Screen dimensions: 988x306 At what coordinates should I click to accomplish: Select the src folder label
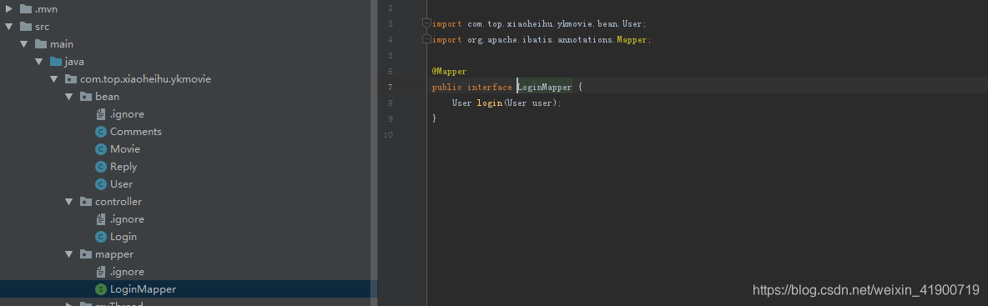click(x=43, y=27)
